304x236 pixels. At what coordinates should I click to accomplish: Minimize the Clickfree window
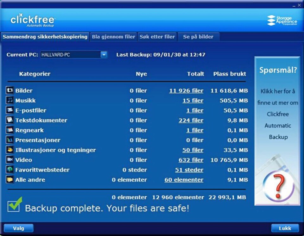click(x=294, y=6)
